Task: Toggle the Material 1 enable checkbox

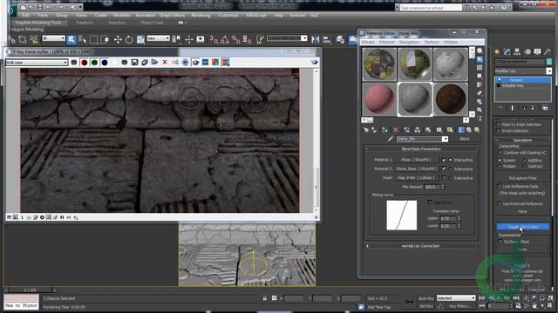Action: pyautogui.click(x=444, y=160)
